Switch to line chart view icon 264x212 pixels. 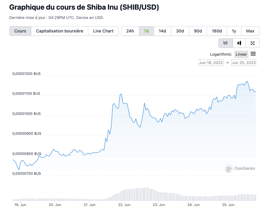[225, 43]
